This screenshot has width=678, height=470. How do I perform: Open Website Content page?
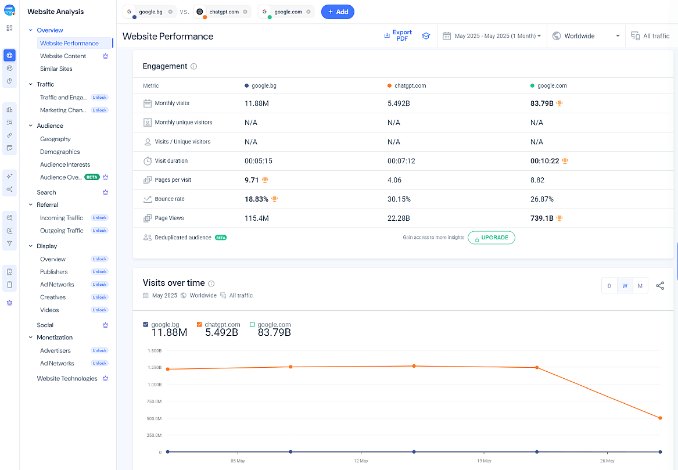63,56
